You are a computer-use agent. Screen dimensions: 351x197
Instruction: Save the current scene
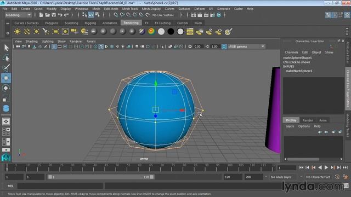(54, 15)
